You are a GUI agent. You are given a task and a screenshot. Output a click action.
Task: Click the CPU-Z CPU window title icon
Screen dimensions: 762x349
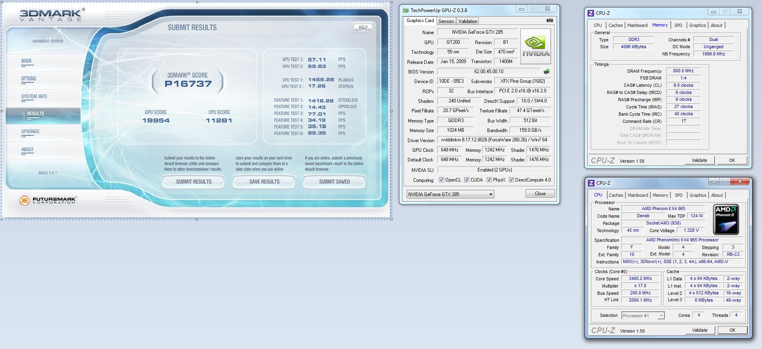tap(591, 183)
